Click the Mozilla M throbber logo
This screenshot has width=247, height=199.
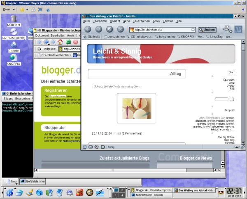tap(238, 29)
